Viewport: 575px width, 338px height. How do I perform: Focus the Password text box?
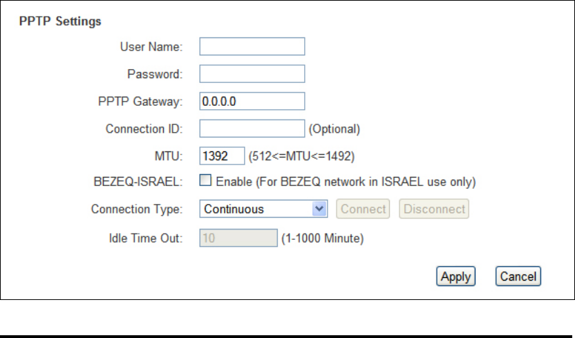252,74
